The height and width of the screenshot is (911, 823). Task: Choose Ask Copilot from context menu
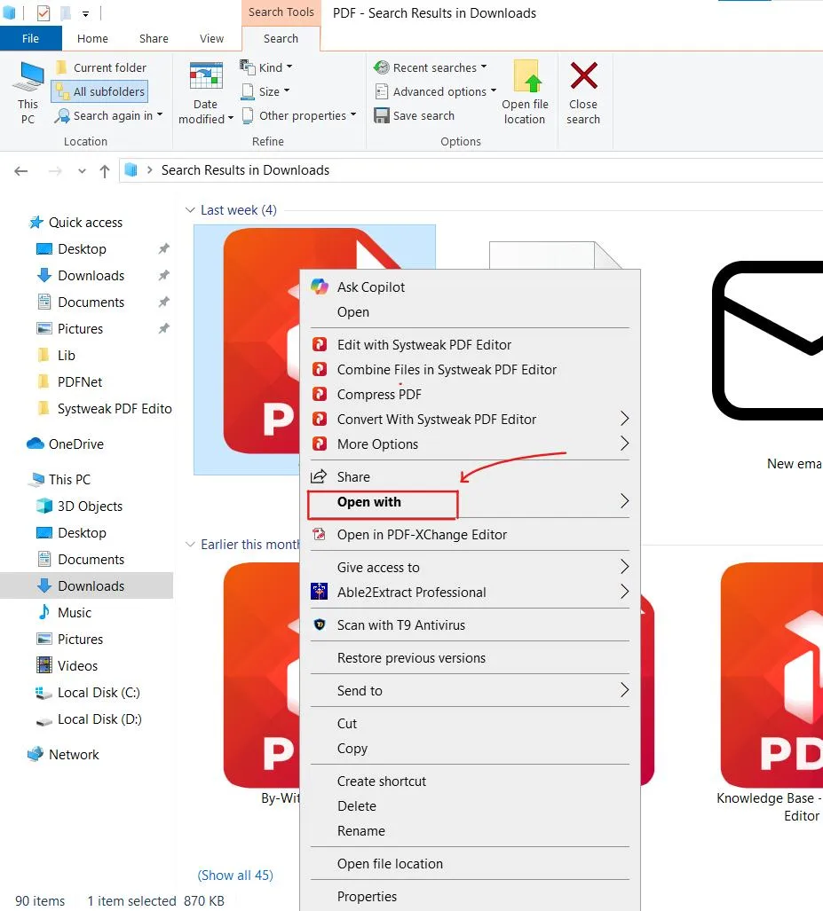[370, 287]
